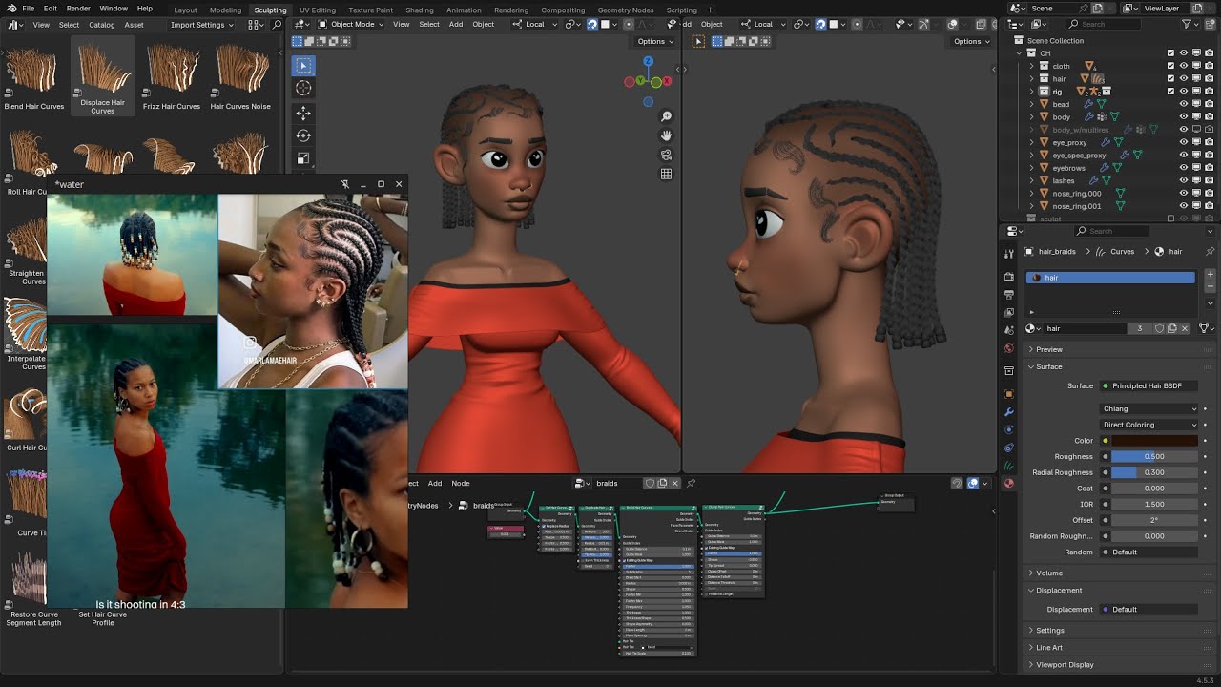Open the outliner filter funnel
This screenshot has height=687, width=1221.
tap(1188, 24)
